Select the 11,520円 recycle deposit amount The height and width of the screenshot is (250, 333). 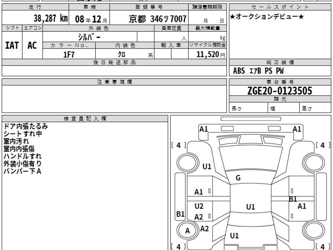tap(211, 54)
